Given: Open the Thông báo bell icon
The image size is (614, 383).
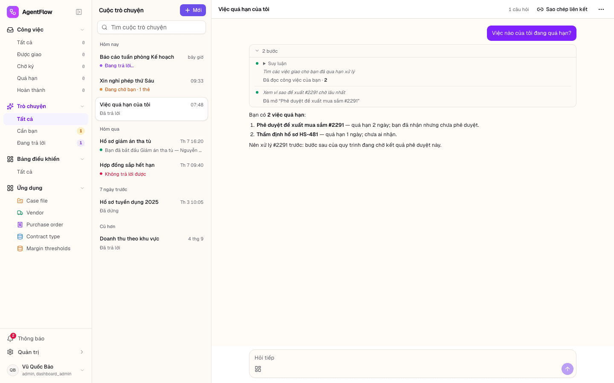Looking at the screenshot, I should 10,339.
